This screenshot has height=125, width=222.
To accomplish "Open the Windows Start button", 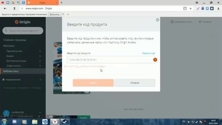I will click(x=5, y=122).
